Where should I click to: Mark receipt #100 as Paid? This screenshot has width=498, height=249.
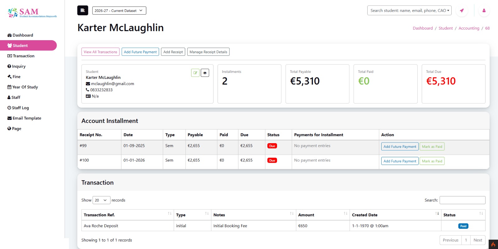(432, 161)
